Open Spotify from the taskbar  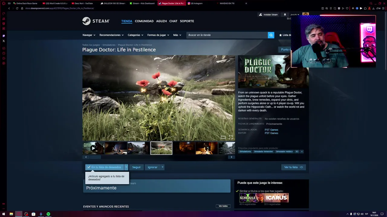(x=48, y=214)
